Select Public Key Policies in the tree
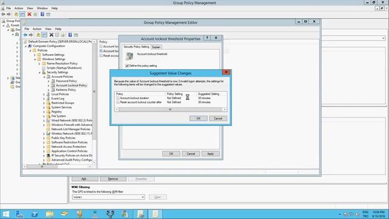This screenshot has height=219, width=389. 63,138
